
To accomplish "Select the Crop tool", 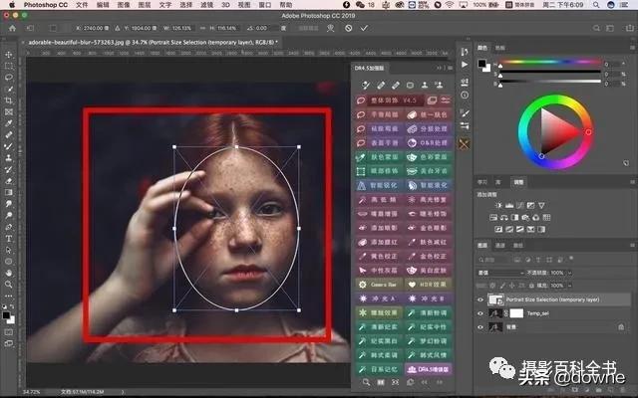I will (x=8, y=101).
